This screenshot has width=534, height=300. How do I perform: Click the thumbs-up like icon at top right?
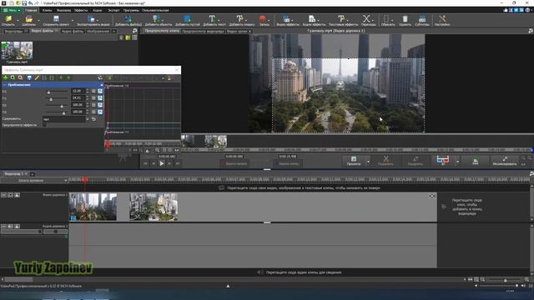(x=506, y=10)
